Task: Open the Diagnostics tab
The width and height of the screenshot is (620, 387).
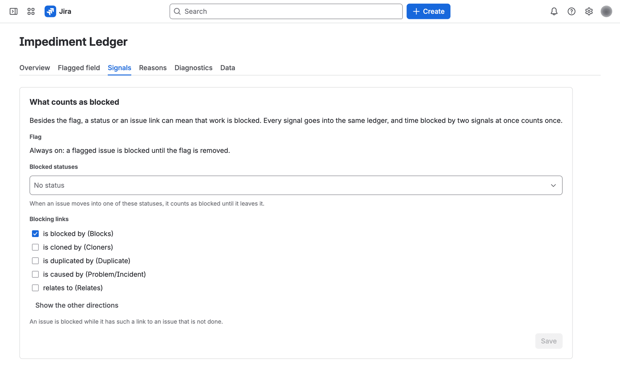Action: pyautogui.click(x=193, y=68)
